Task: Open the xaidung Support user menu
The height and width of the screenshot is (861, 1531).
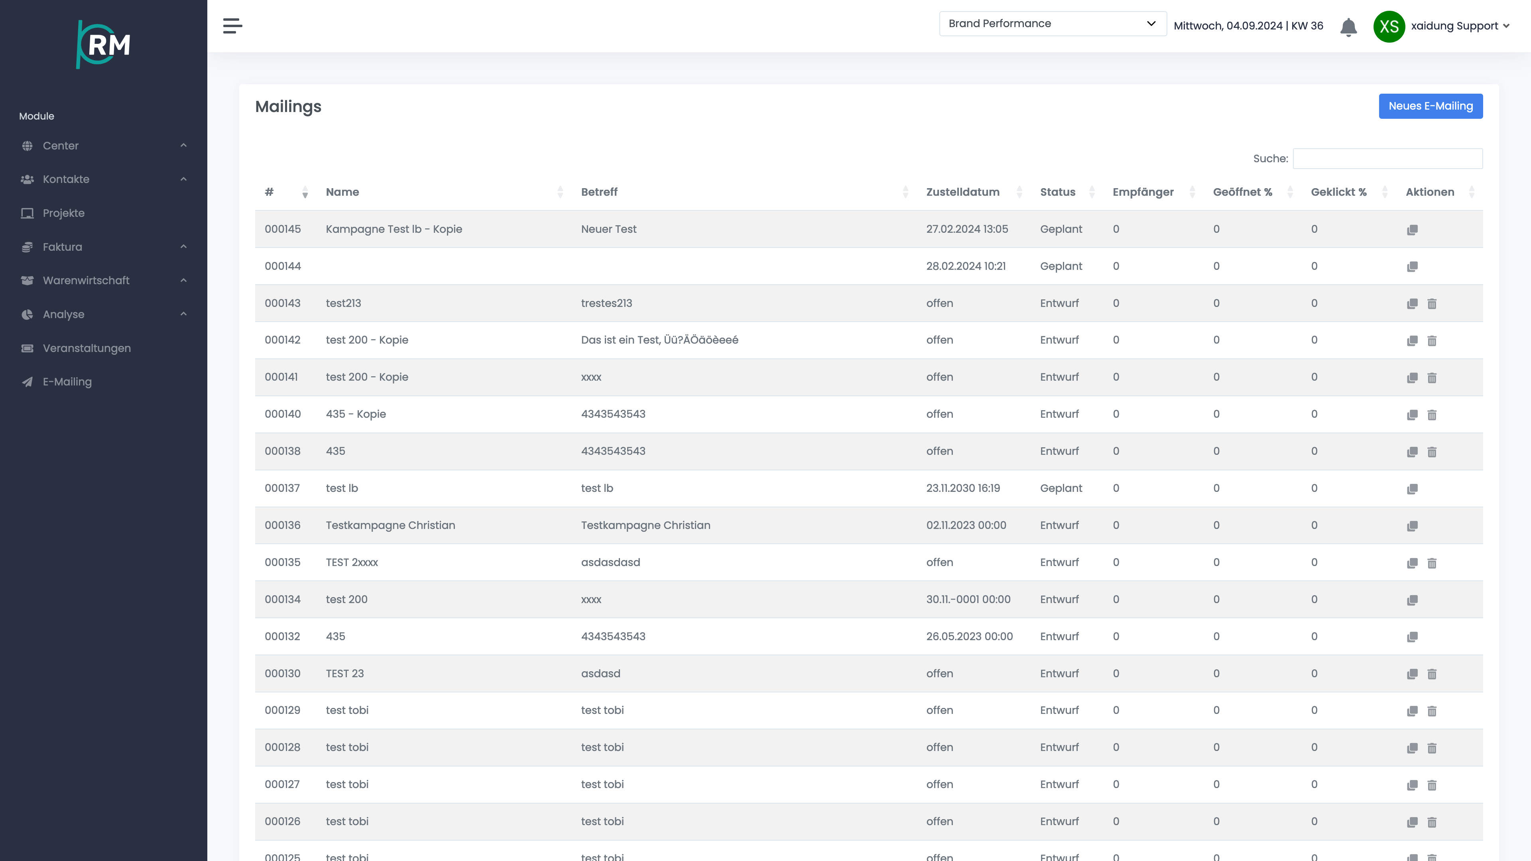Action: pyautogui.click(x=1460, y=26)
